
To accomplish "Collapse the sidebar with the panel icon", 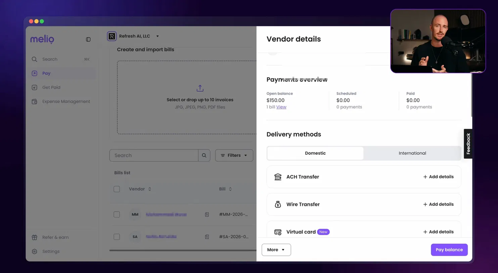I will pos(89,39).
